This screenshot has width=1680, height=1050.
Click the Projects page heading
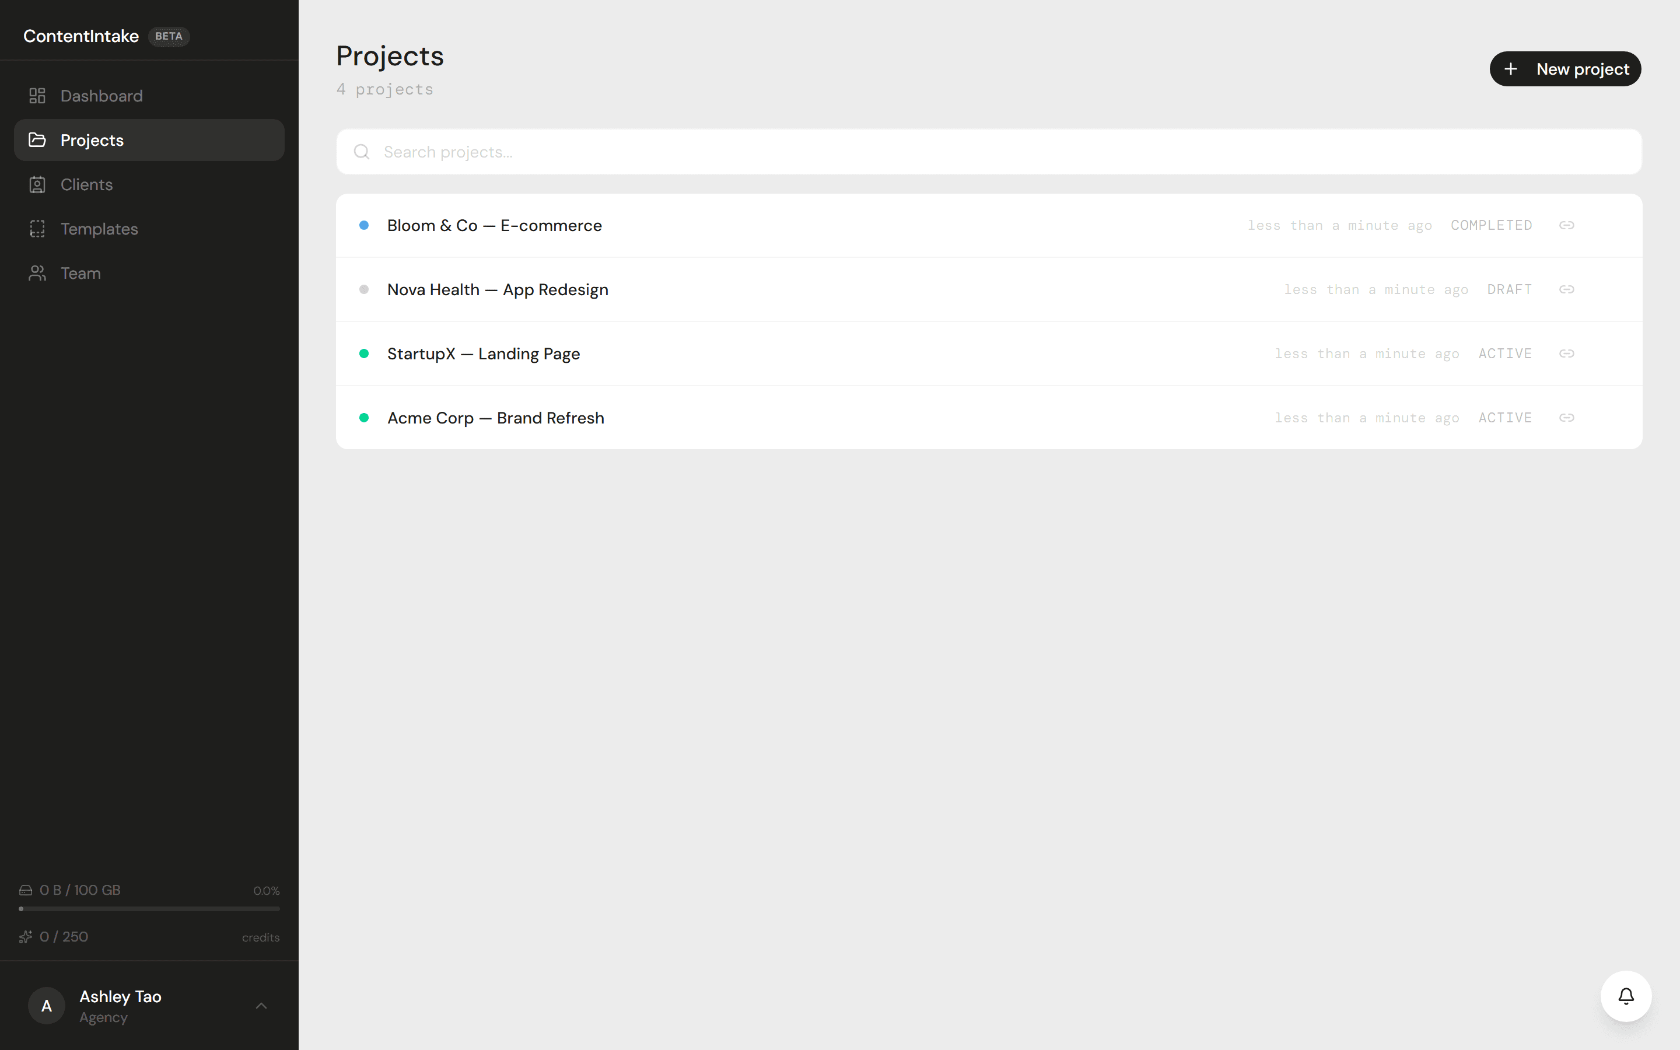pyautogui.click(x=390, y=57)
